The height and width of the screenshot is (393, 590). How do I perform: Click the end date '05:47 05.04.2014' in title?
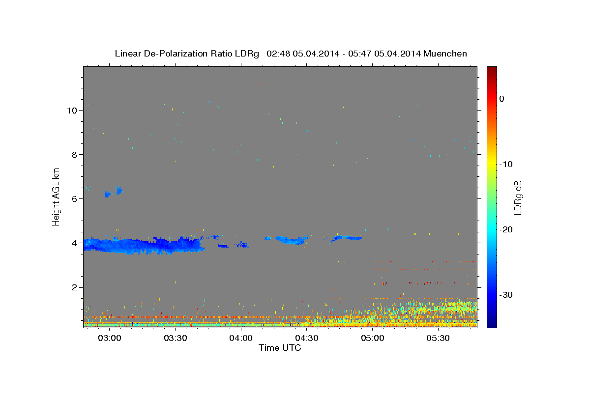[x=384, y=54]
